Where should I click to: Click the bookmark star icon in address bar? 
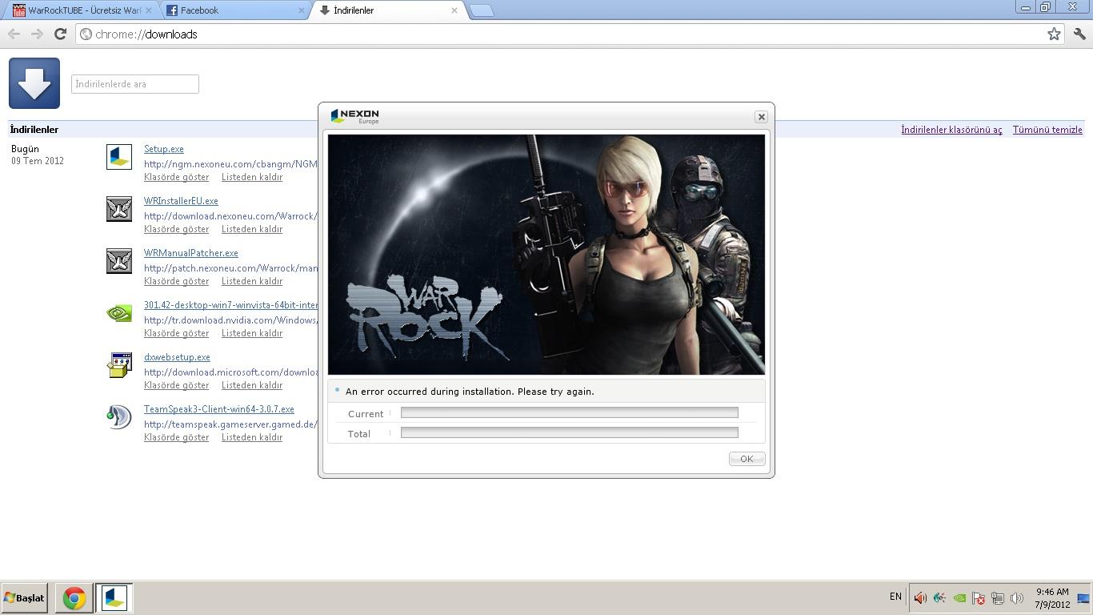point(1054,34)
